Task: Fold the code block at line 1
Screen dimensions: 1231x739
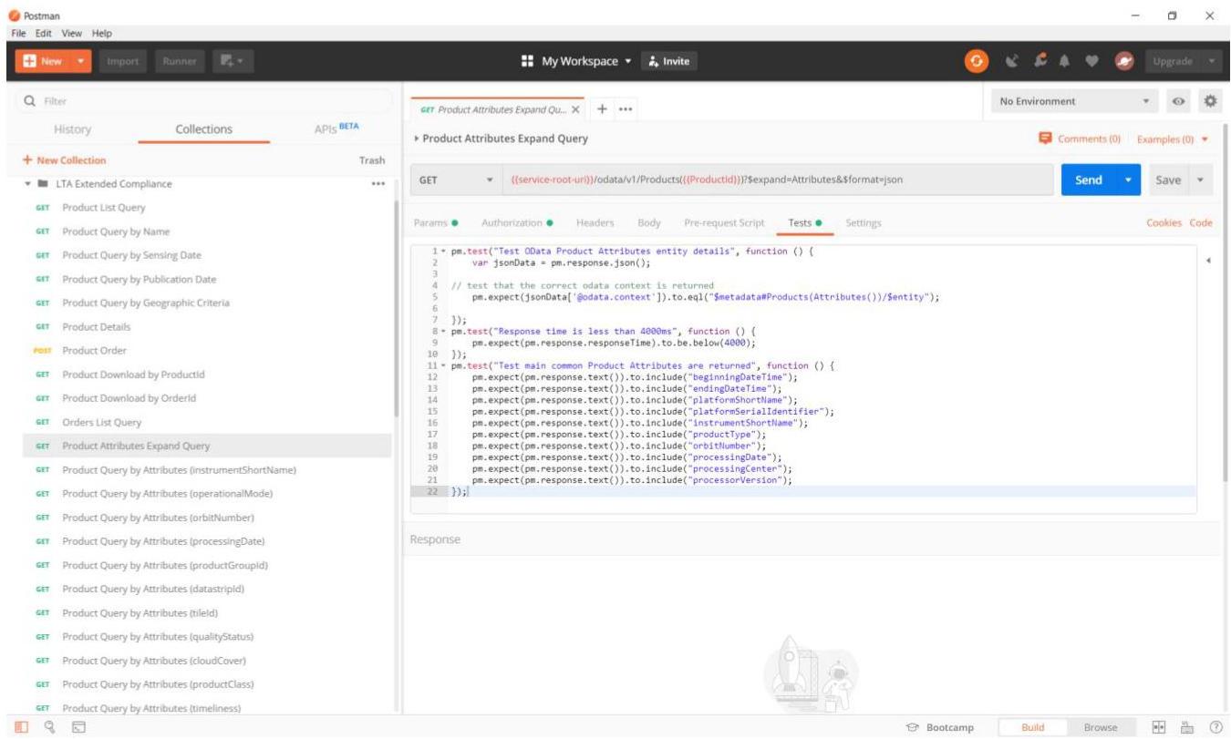Action: (x=445, y=251)
